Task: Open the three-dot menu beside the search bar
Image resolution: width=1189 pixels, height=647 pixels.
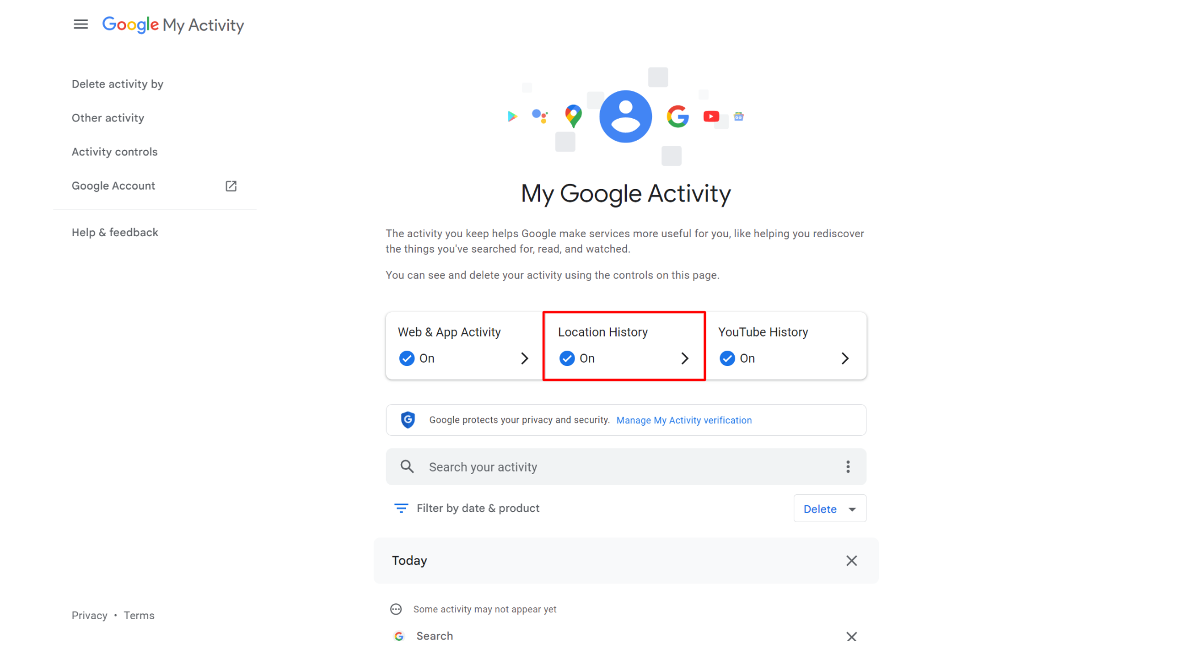Action: [847, 466]
